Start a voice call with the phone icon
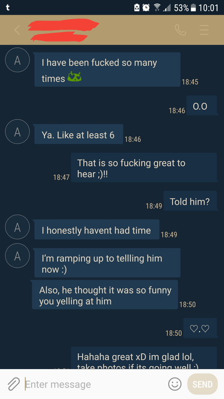The image size is (224, 399). click(181, 30)
